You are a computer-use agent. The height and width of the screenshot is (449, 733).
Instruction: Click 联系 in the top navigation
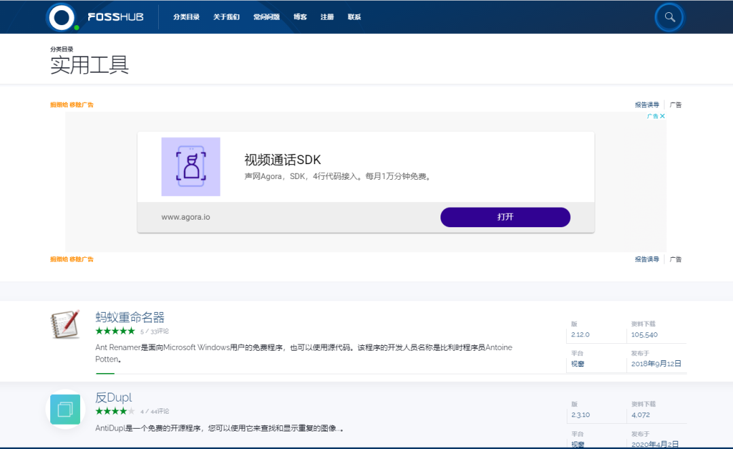coord(354,17)
